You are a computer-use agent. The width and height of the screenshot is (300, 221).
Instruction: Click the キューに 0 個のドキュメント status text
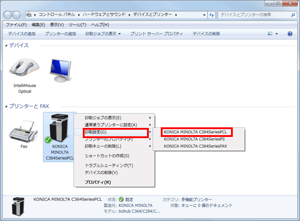pos(207,205)
